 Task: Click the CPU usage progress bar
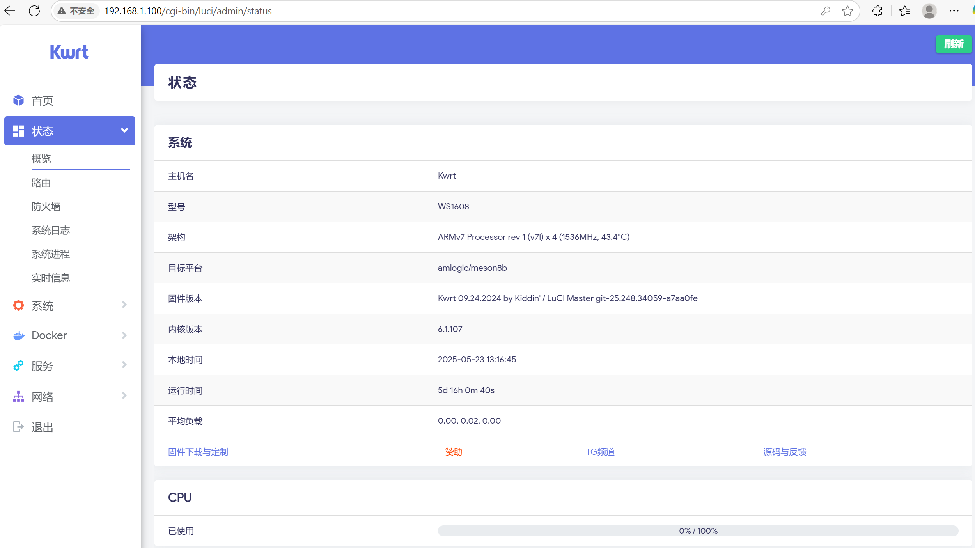[698, 531]
